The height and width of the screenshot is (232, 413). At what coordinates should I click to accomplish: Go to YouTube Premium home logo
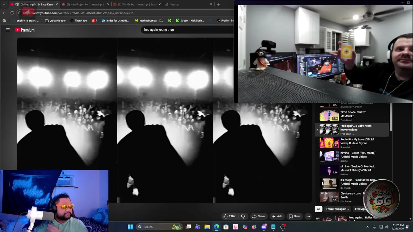(25, 30)
